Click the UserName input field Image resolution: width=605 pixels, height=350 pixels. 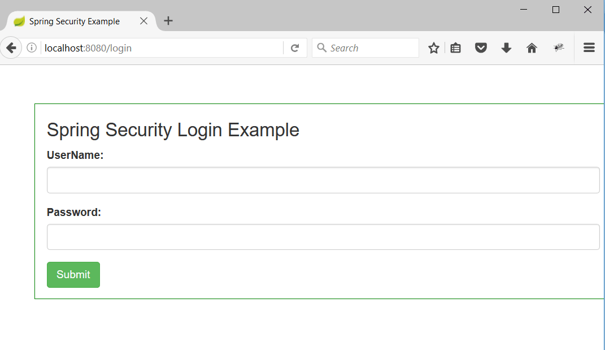pyautogui.click(x=323, y=179)
